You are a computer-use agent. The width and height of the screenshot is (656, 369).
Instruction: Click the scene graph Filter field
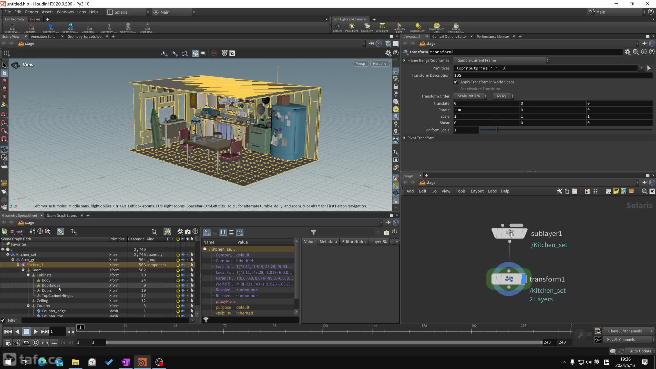[106, 320]
